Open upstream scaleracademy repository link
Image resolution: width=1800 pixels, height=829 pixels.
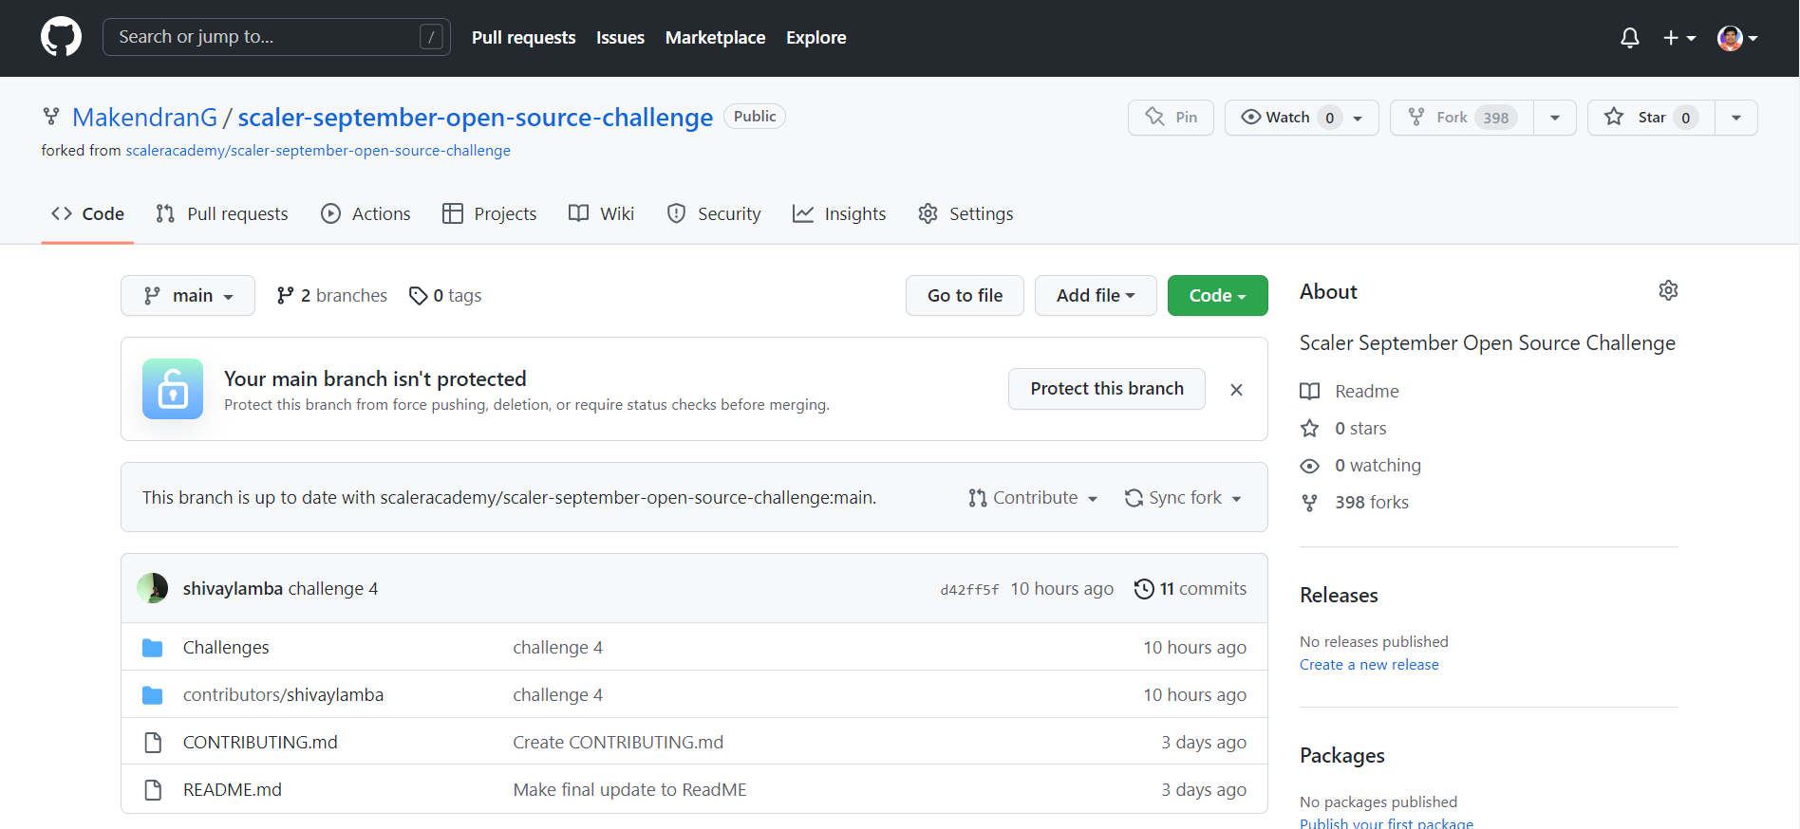[318, 150]
